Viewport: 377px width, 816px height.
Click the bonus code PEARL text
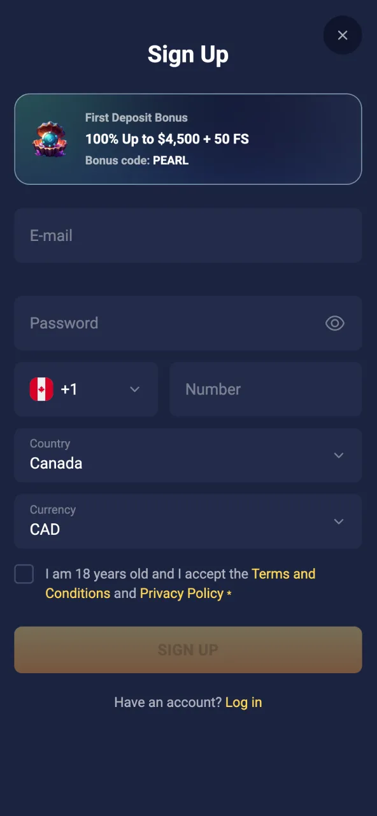(170, 161)
